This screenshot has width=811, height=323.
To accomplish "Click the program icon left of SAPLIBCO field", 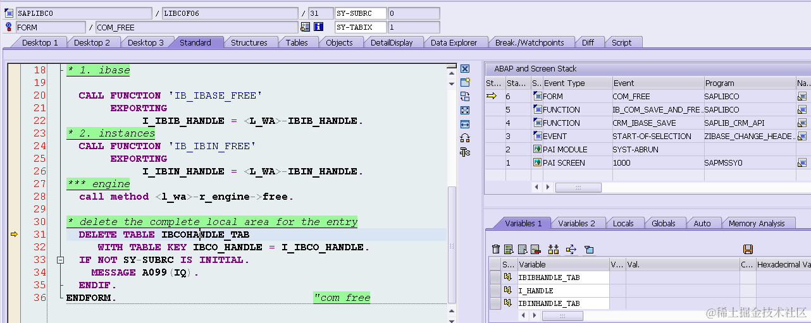I will [x=8, y=13].
